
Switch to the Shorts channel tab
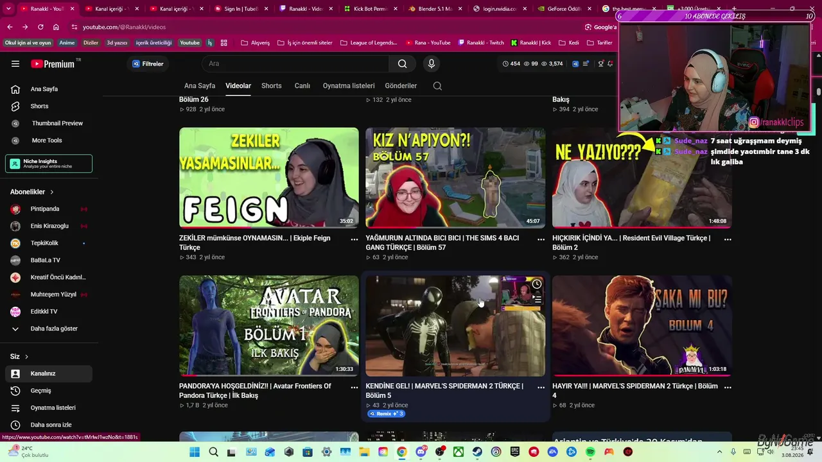point(272,86)
